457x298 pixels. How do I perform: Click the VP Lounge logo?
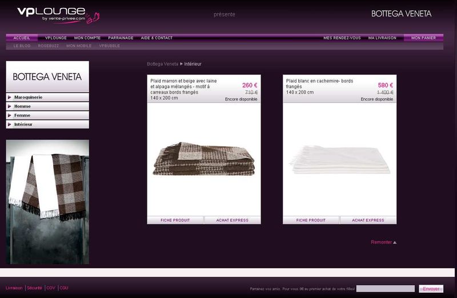[x=58, y=15]
